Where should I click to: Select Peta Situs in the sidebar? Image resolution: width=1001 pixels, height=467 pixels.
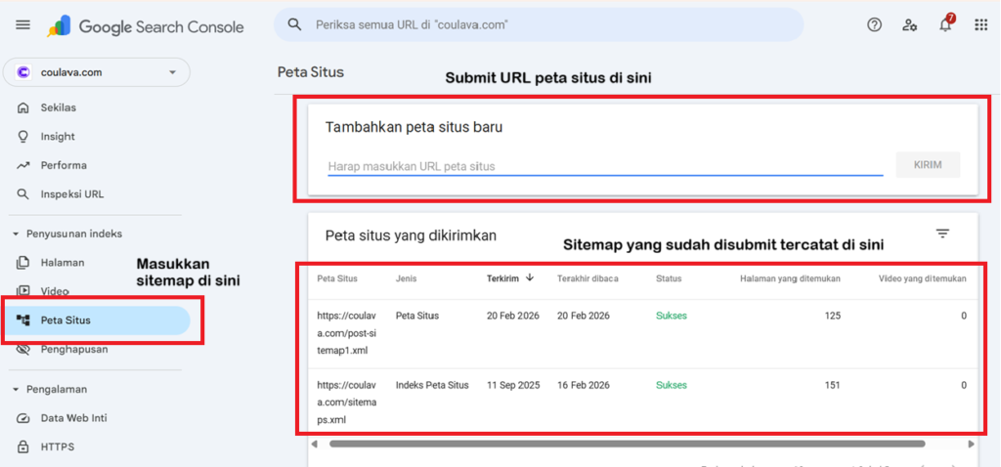[97, 320]
